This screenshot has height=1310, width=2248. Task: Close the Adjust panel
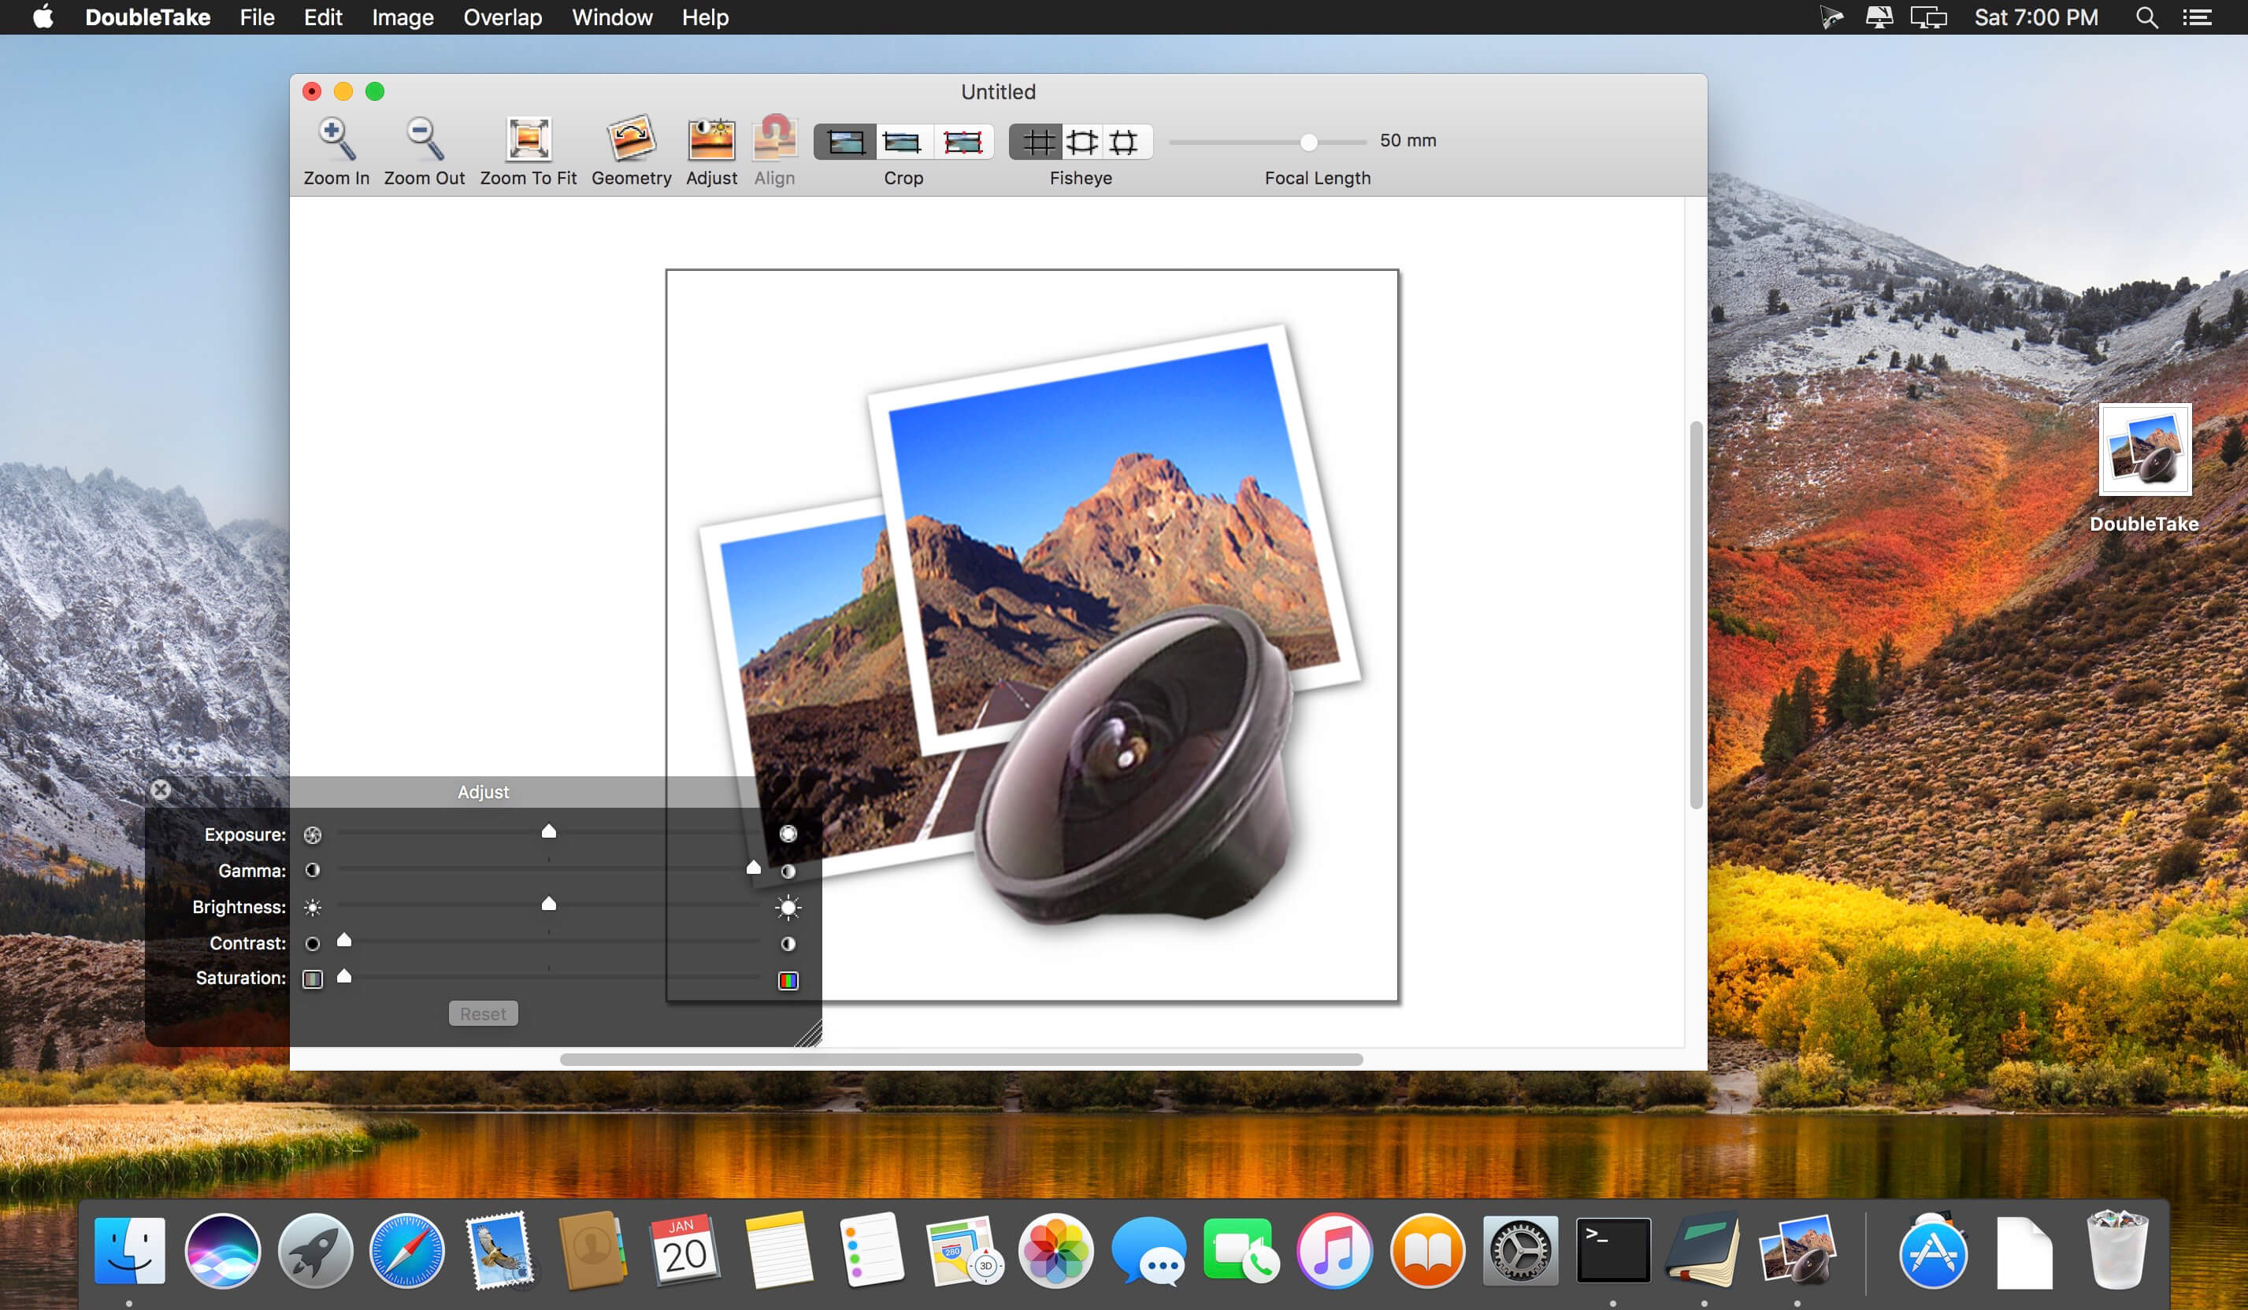point(161,789)
